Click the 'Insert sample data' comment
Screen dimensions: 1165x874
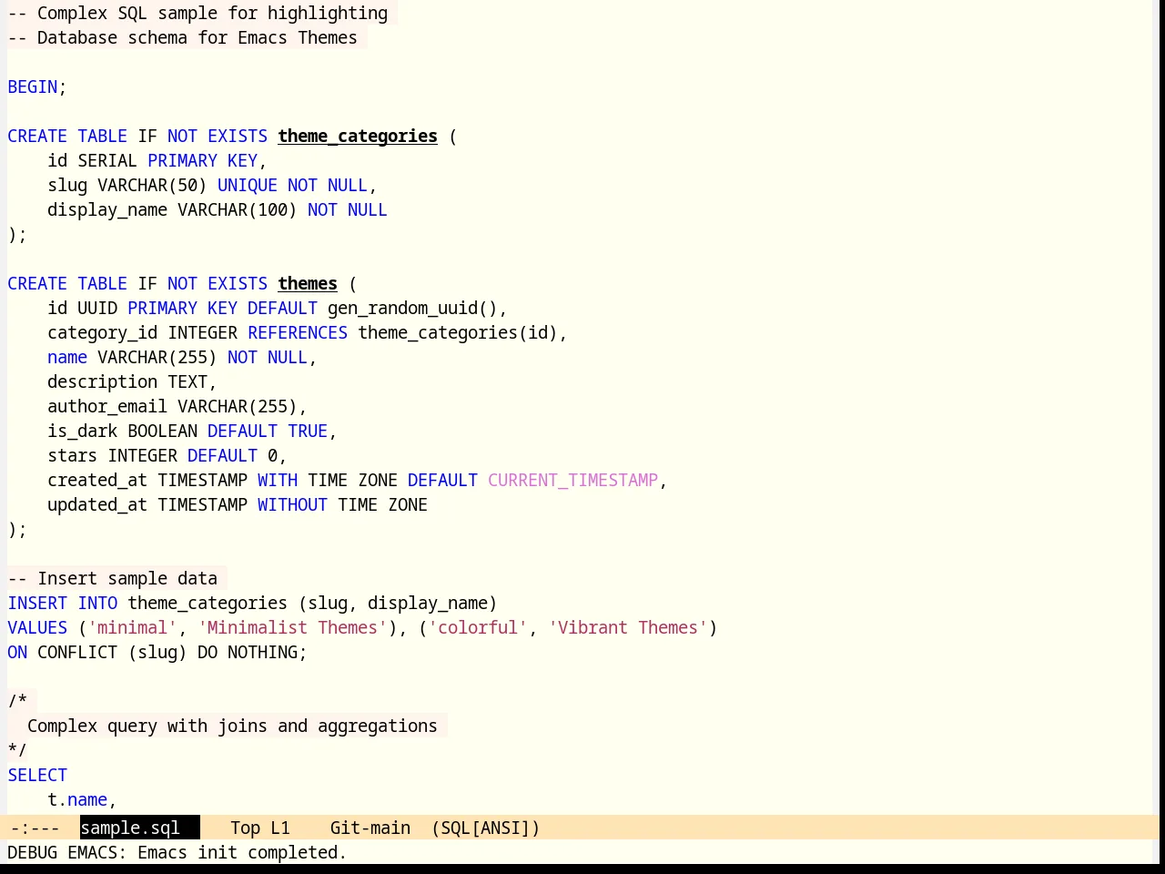click(113, 578)
